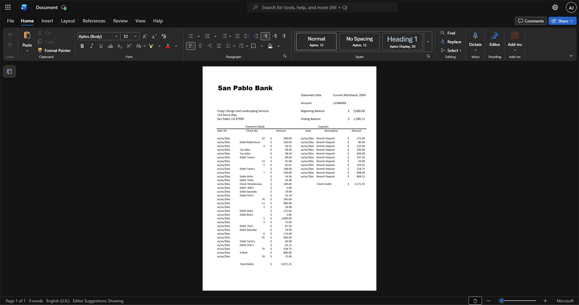Image resolution: width=579 pixels, height=305 pixels.
Task: Click the Format Painter tool
Action: point(54,50)
